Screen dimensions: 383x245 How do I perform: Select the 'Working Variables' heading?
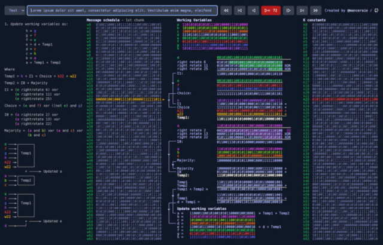point(194,20)
